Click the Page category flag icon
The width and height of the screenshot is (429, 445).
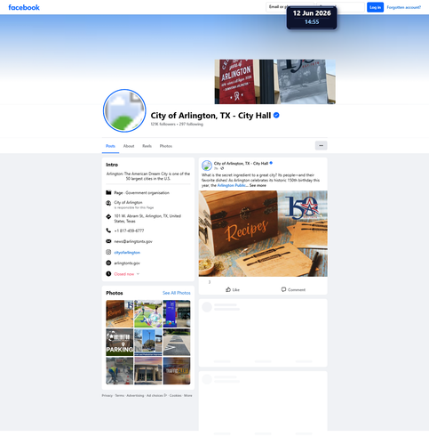(108, 192)
